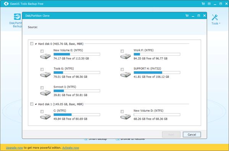Viewport: 229px width, 151px height.
Task: Select the Tools G: partition checkbox
Action: coord(42,69)
